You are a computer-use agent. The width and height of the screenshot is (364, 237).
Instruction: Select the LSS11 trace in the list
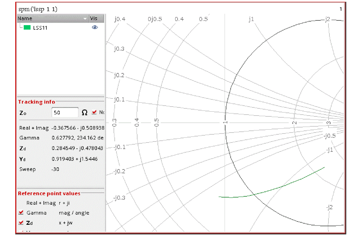(x=40, y=28)
